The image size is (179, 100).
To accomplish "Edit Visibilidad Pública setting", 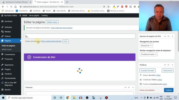I will tap(160, 80).
